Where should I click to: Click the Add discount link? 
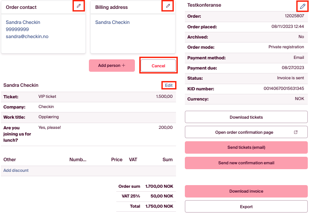tap(16, 170)
